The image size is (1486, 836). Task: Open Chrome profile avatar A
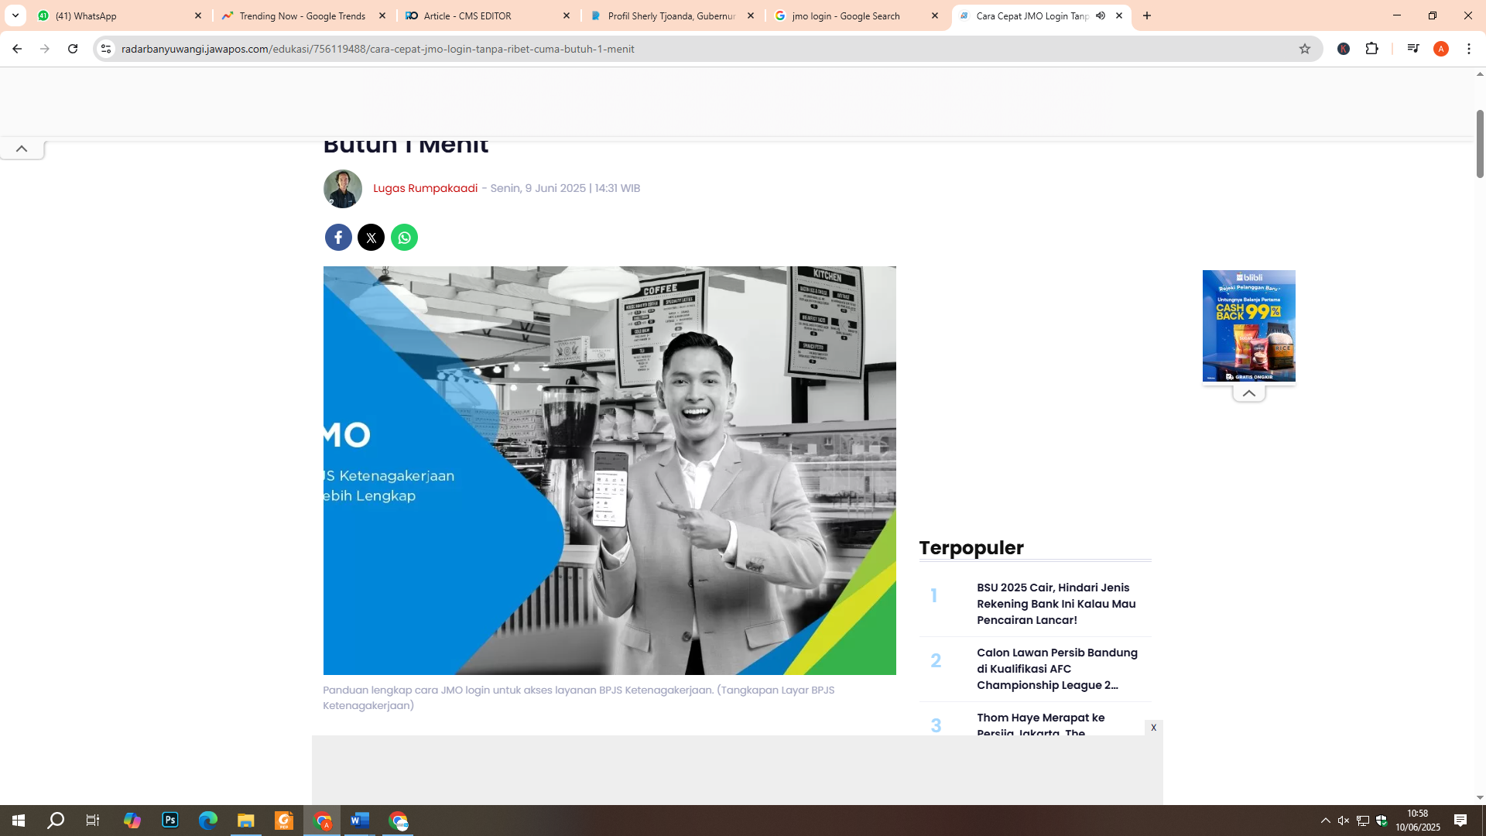tap(1441, 49)
